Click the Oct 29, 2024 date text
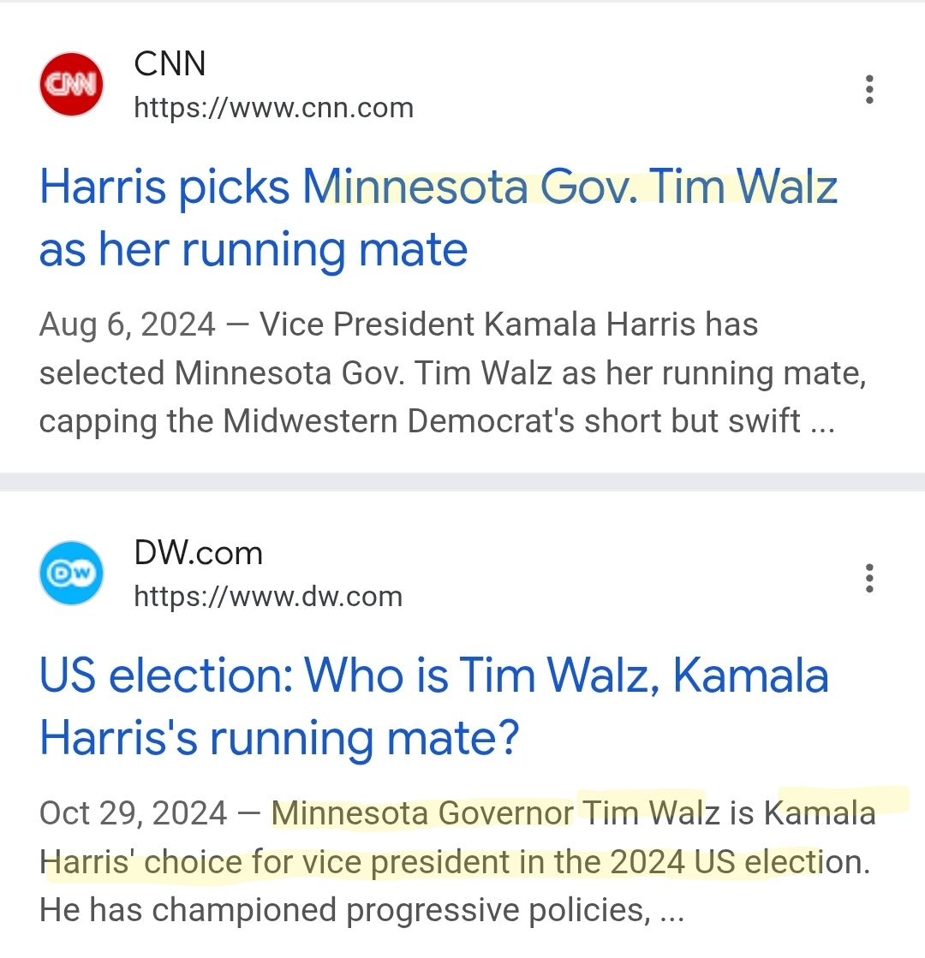The height and width of the screenshot is (958, 925). point(133,813)
